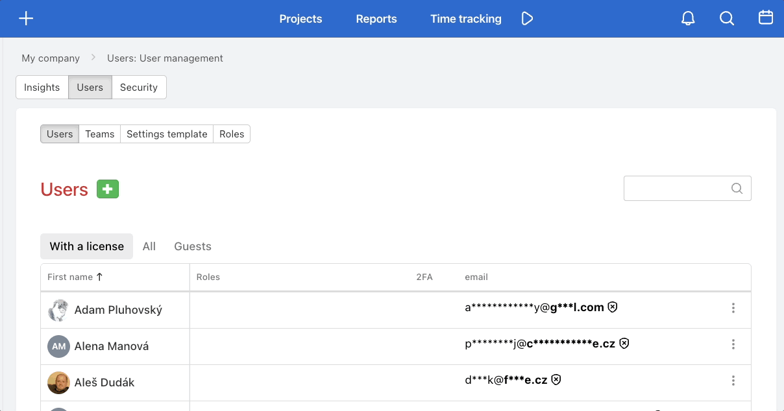The height and width of the screenshot is (411, 784).
Task: Click the magnifier inside users search field
Action: [x=737, y=189]
